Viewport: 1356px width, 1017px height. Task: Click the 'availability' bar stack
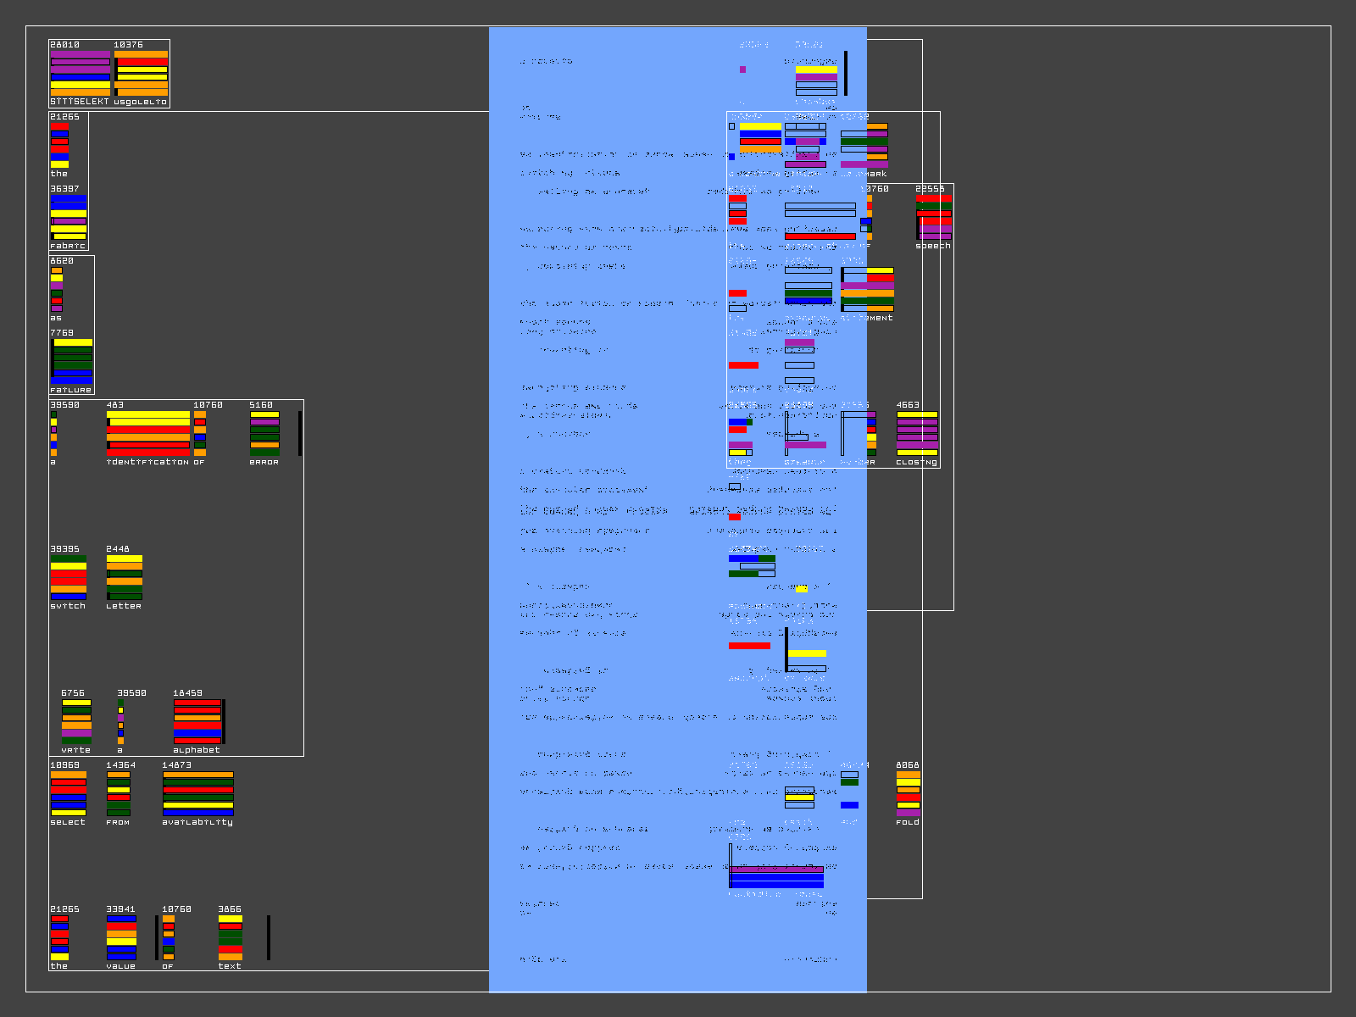click(197, 794)
